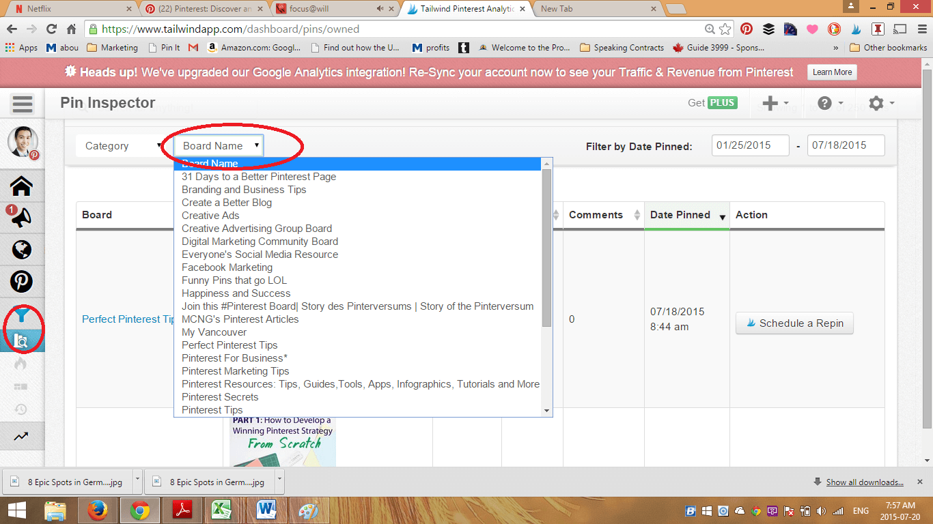Open the megaphone notifications icon

22,218
